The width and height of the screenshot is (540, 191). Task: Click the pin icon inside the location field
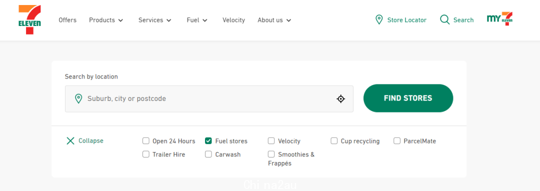78,99
